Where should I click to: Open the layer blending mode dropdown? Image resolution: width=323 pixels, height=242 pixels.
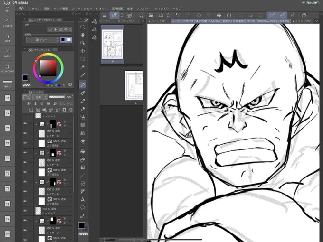click(40, 97)
